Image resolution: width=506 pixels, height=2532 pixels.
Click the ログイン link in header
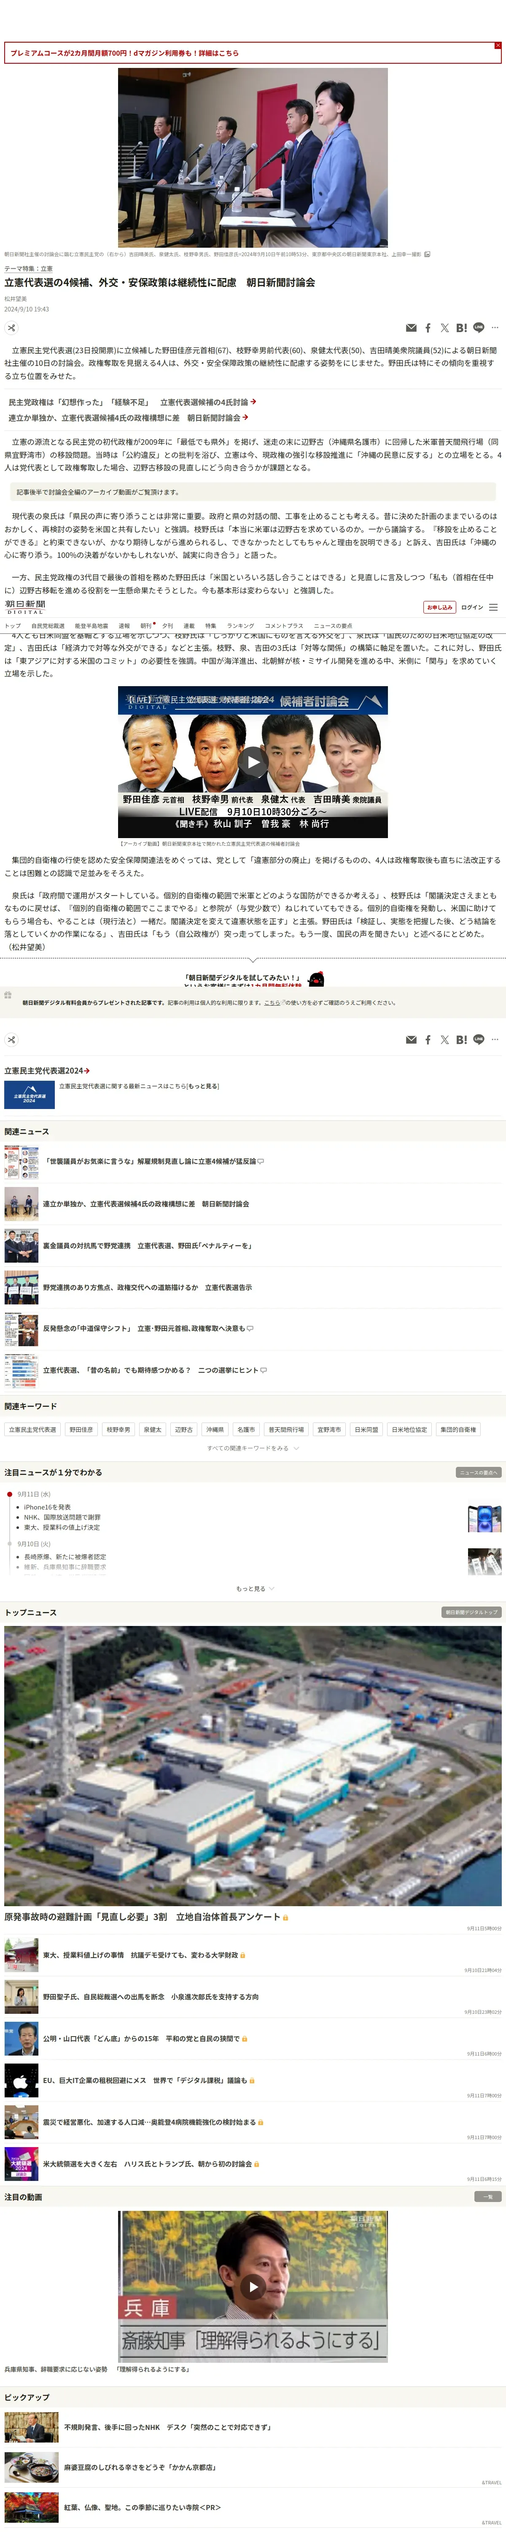tap(473, 607)
